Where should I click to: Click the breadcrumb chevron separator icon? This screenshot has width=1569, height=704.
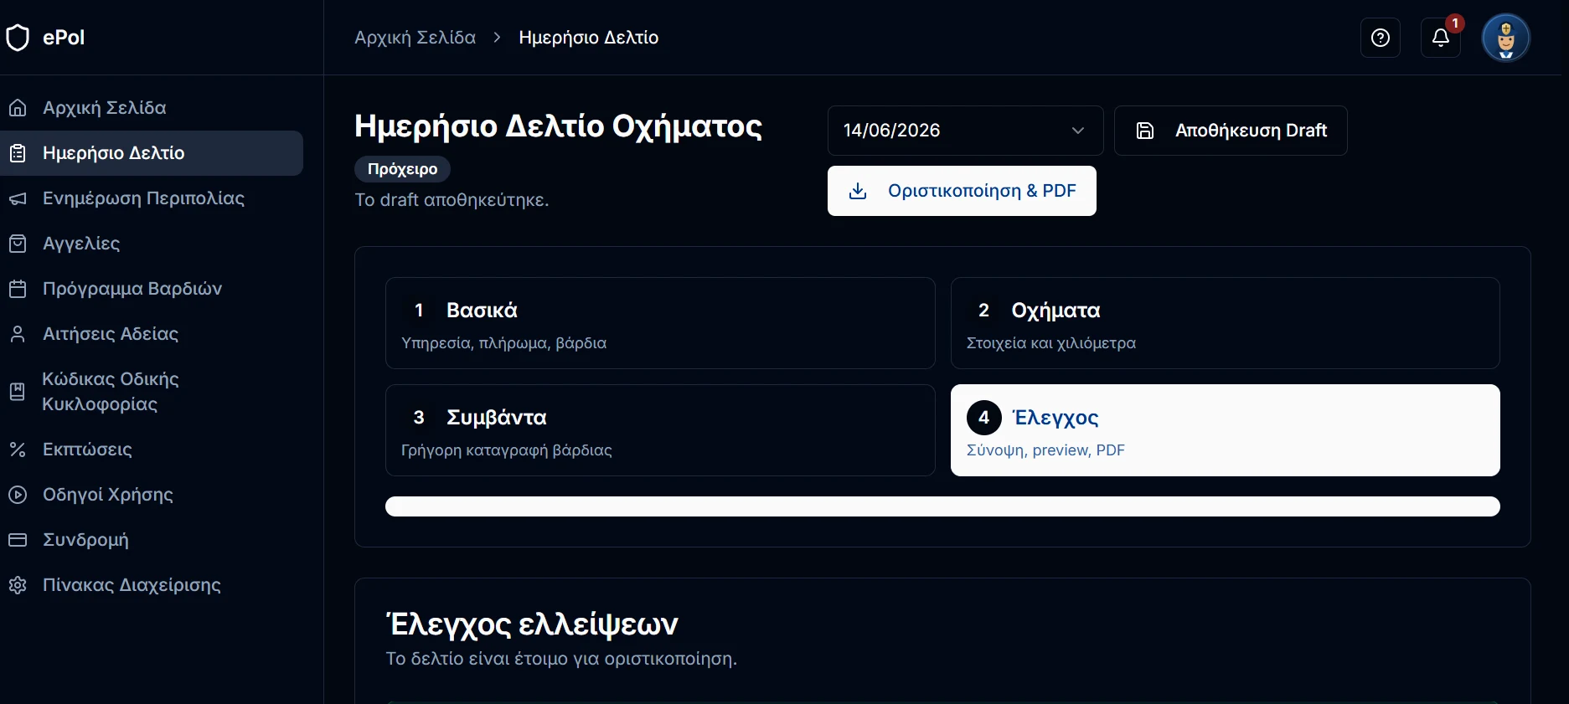tap(498, 38)
